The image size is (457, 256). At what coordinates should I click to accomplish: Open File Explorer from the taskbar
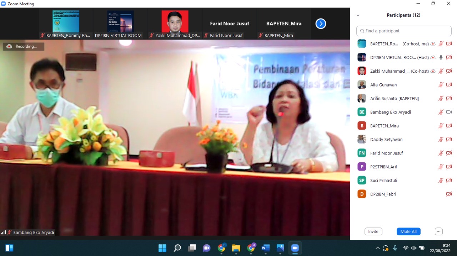(x=236, y=248)
